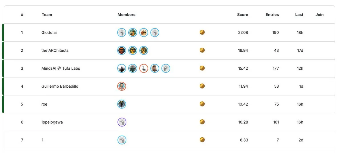
Task: Click the Entries column header
Action: coord(272,15)
